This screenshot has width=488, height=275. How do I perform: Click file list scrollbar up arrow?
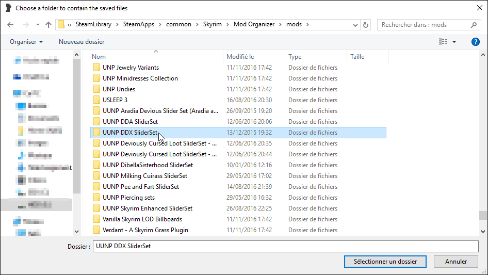(483, 55)
